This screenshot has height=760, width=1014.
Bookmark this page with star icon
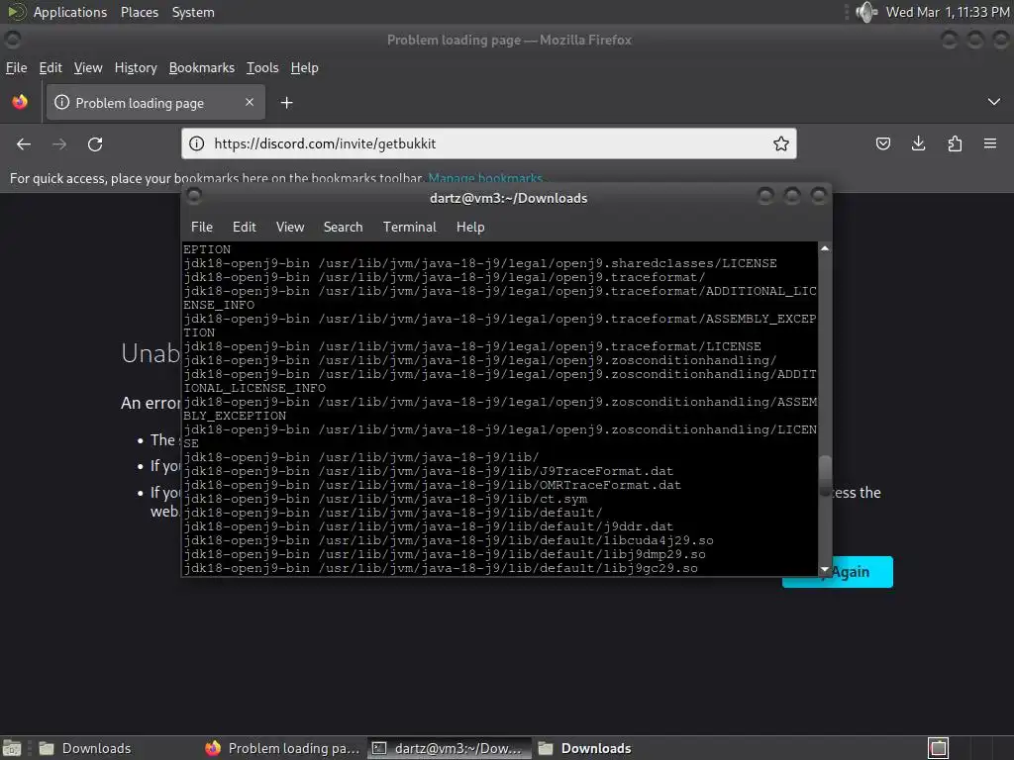(x=781, y=143)
